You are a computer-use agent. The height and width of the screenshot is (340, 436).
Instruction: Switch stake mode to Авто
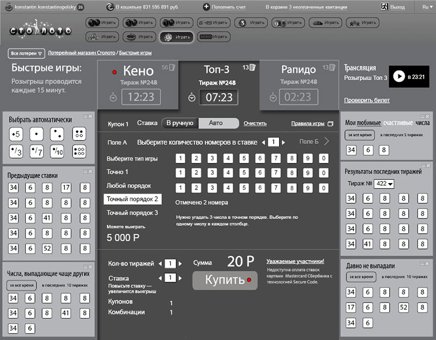point(216,123)
